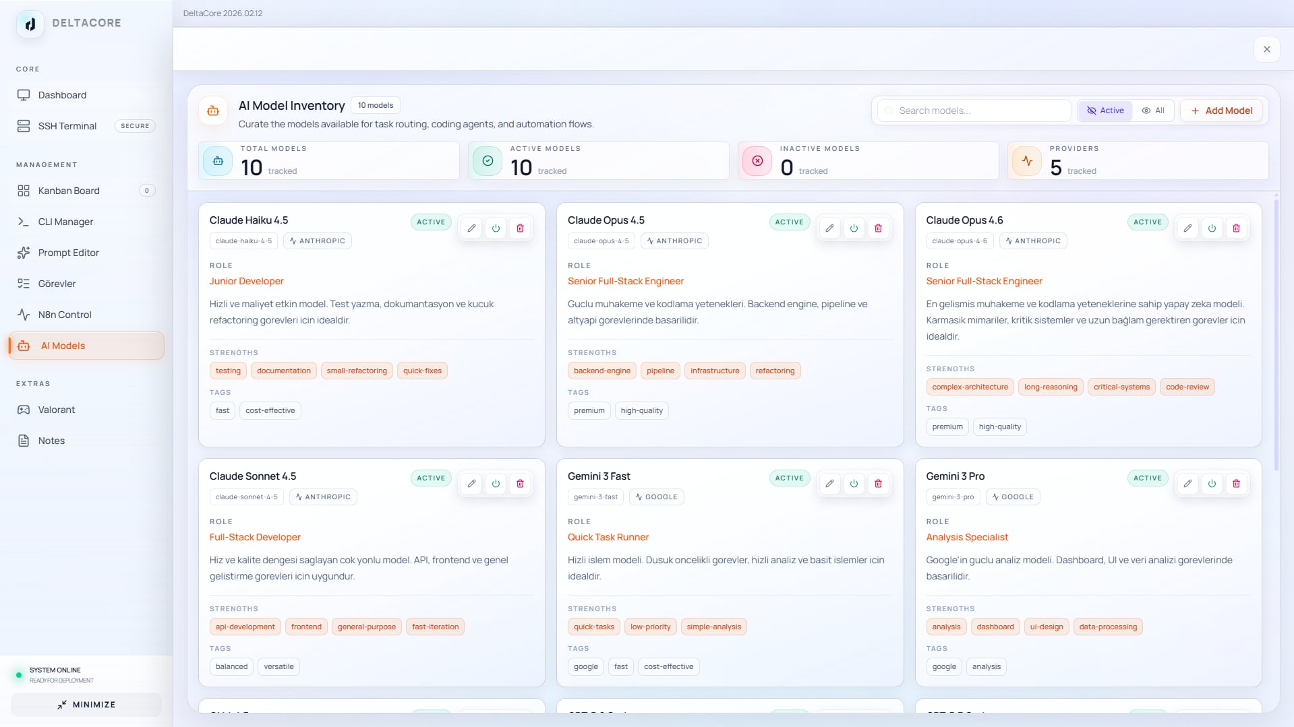Viewport: 1294px width, 727px height.
Task: Focus the Search models field
Action: [x=974, y=110]
